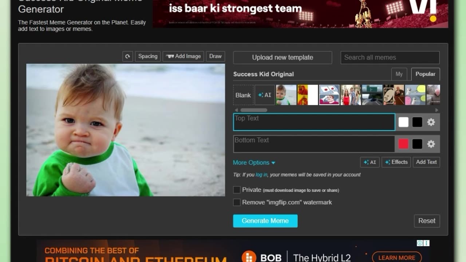The image size is (466, 262).
Task: Click the template list scrollbar handle
Action: (x=254, y=110)
